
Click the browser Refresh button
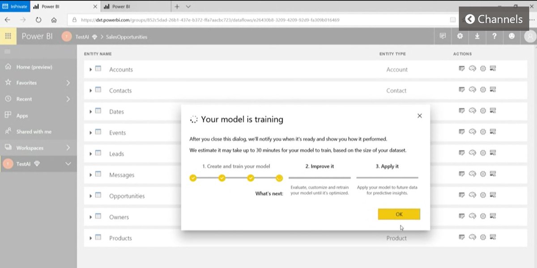[38, 20]
